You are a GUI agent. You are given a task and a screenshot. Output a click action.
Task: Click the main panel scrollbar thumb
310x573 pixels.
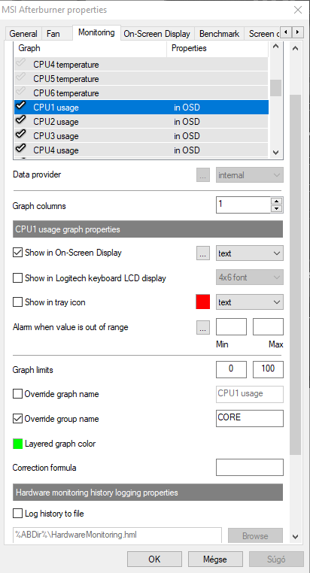click(x=296, y=274)
